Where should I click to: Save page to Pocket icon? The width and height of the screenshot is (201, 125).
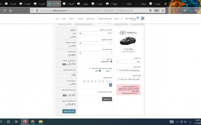tap(185, 10)
